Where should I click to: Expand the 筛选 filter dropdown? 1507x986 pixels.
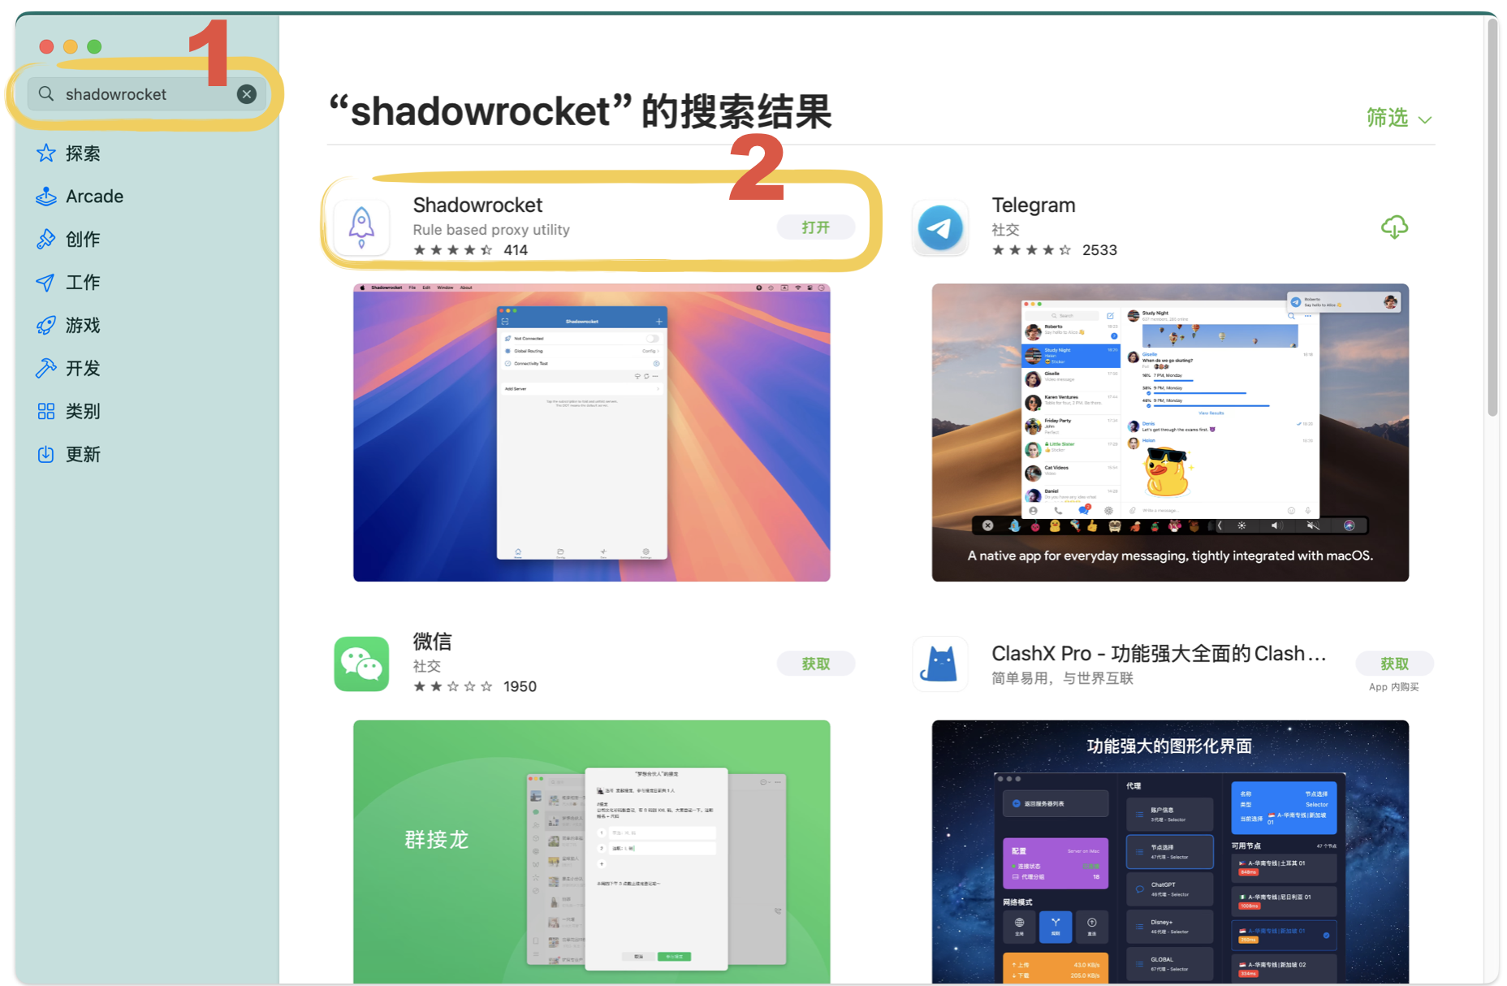click(1399, 119)
